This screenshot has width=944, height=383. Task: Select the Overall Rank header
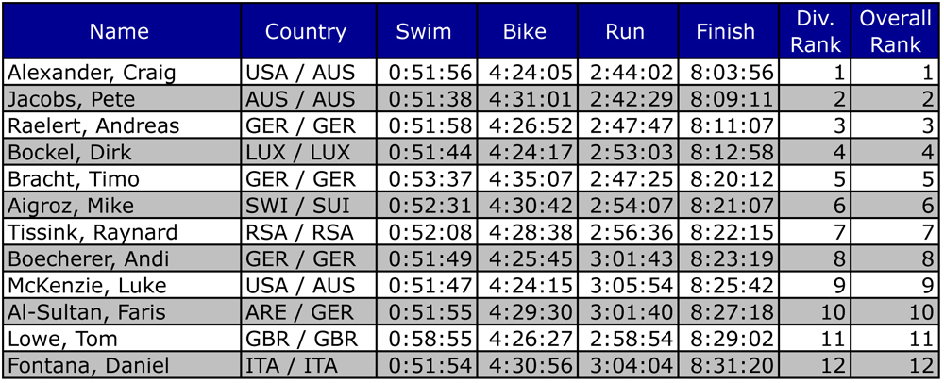pyautogui.click(x=895, y=31)
